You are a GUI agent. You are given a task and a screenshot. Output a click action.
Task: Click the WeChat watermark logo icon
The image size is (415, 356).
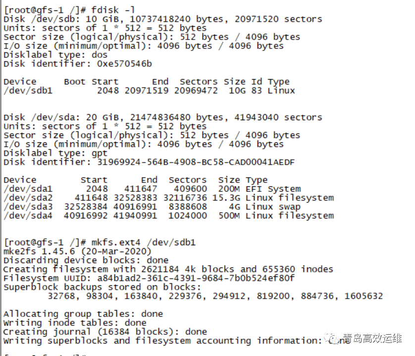pos(333,339)
